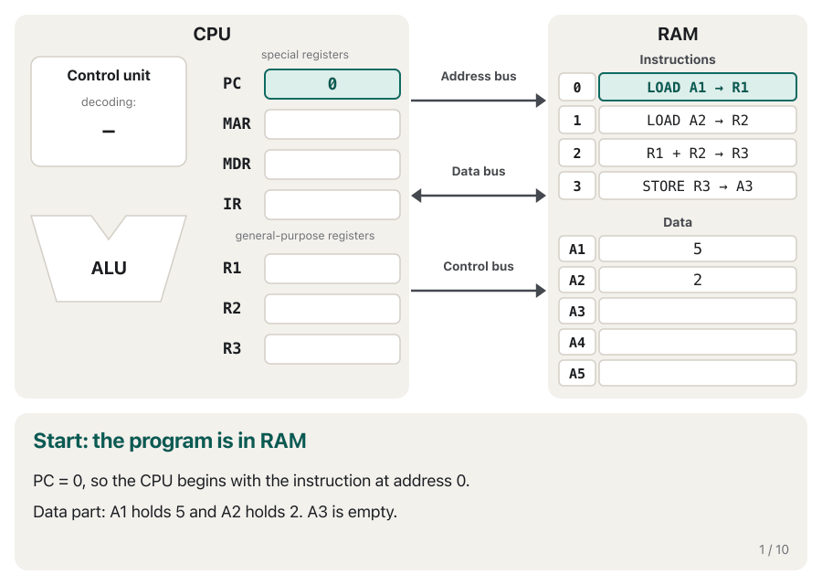This screenshot has width=822, height=585.
Task: Click instruction address cell 3
Action: [x=576, y=186]
